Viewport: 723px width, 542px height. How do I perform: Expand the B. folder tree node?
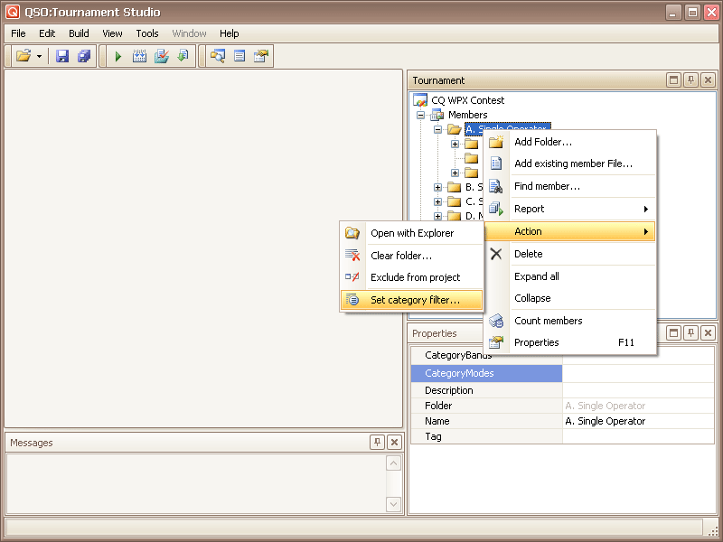click(438, 187)
